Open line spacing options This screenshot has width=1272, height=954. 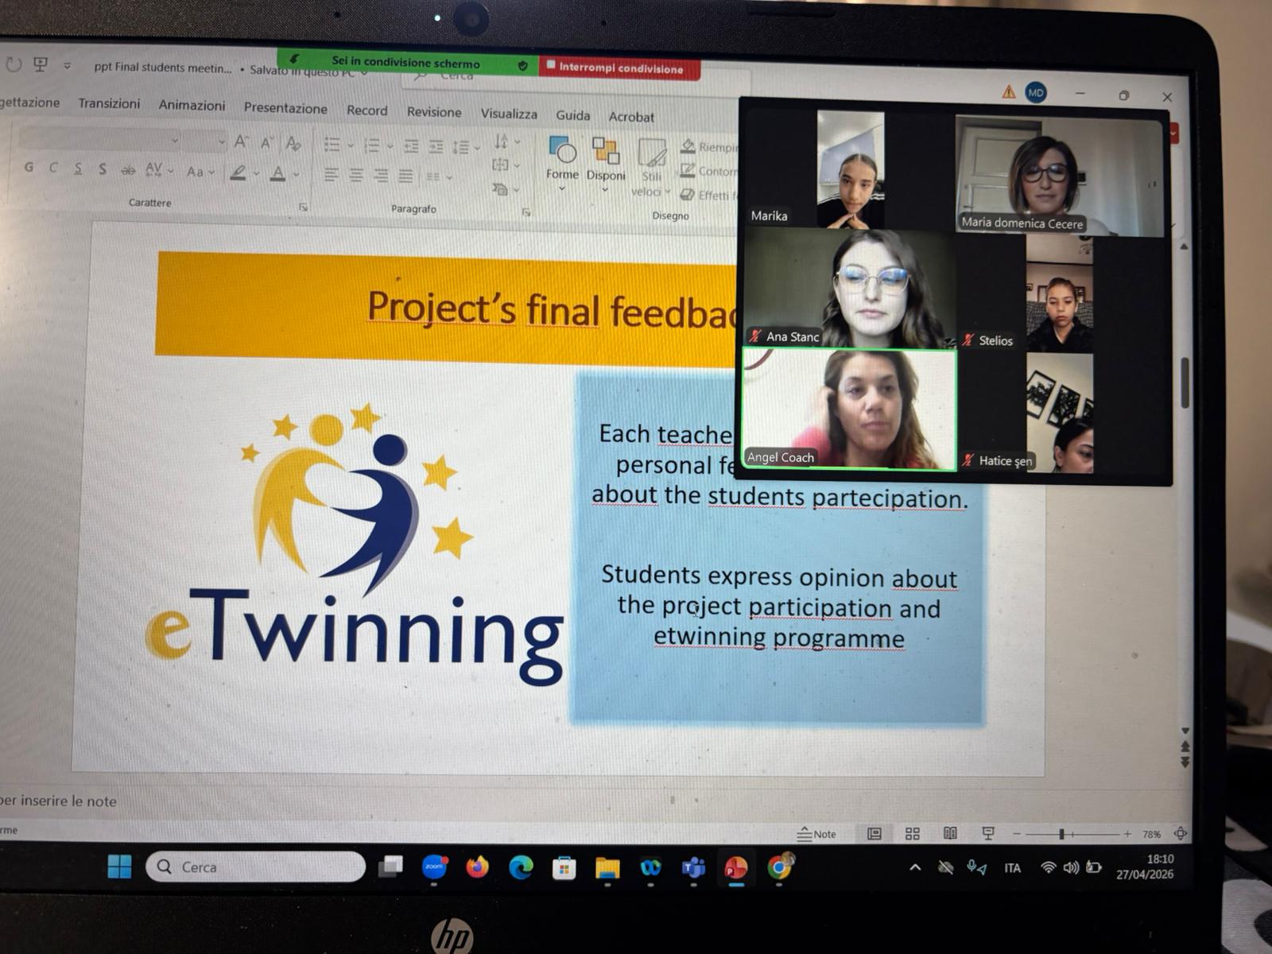(465, 148)
